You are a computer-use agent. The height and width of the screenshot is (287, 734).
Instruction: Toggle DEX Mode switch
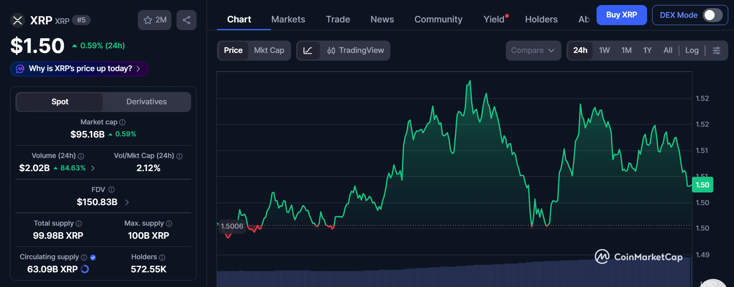tap(712, 15)
